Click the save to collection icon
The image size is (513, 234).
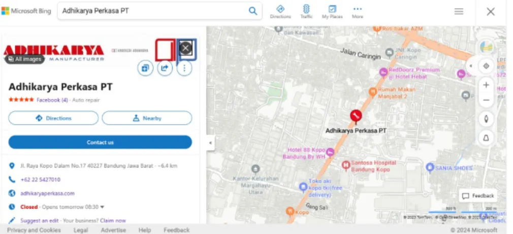(x=145, y=68)
